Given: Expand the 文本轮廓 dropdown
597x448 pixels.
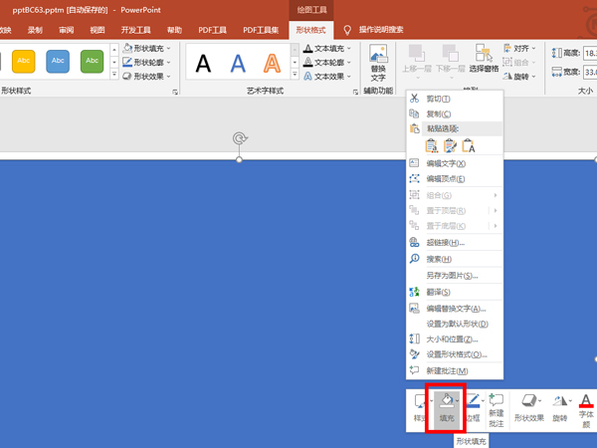Looking at the screenshot, I should (x=329, y=62).
